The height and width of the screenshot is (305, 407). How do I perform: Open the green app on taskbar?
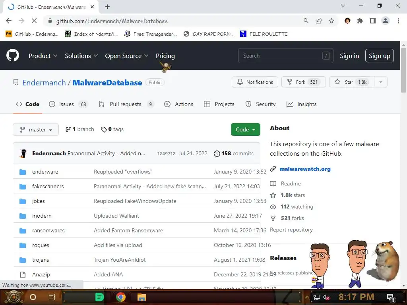point(100,297)
